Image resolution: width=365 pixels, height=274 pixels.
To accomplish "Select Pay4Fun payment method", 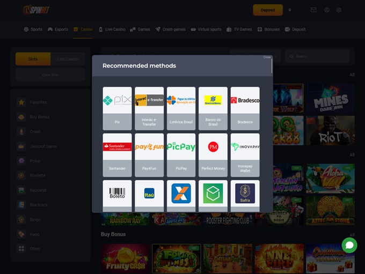I will coord(149,154).
